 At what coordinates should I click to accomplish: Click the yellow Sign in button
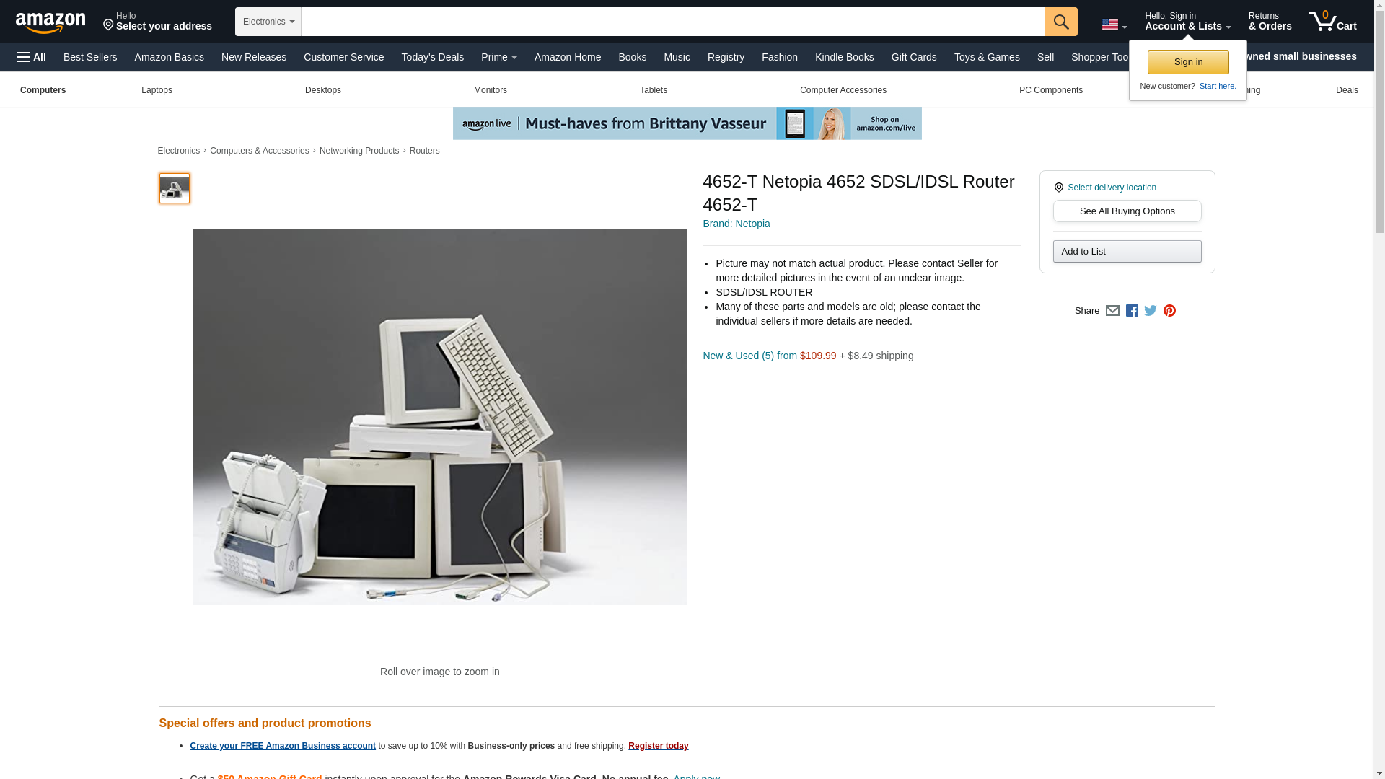coord(1188,62)
